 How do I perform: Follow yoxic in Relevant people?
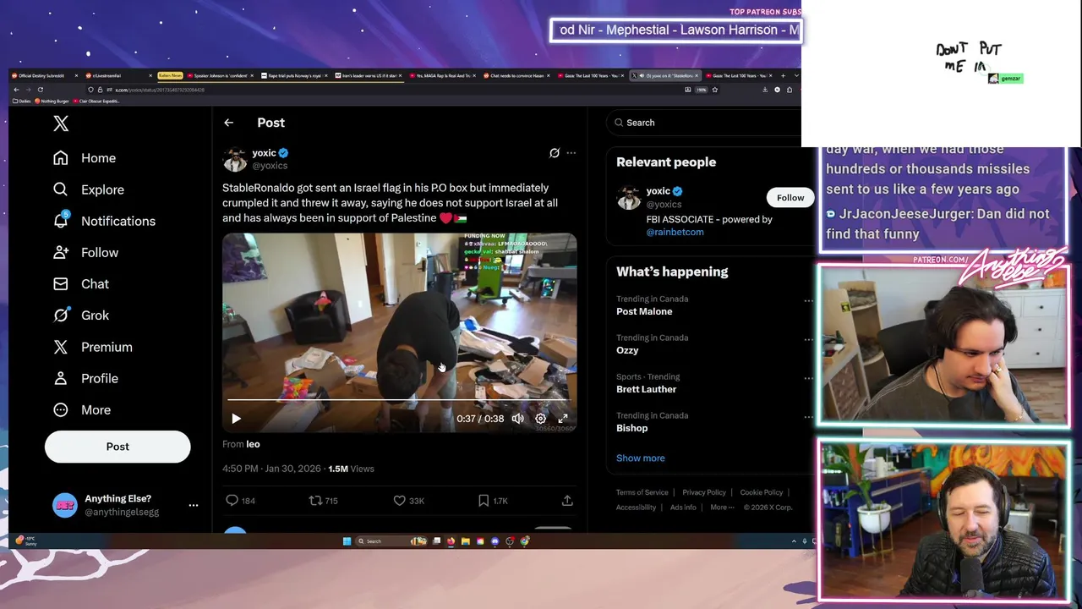(x=790, y=198)
